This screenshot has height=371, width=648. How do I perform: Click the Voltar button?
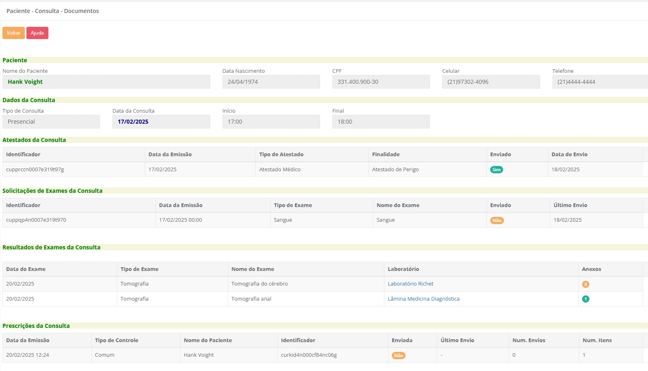click(x=13, y=33)
